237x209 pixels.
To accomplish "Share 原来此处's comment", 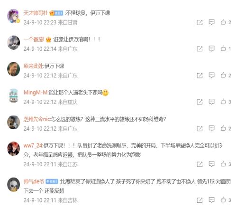I will tap(200, 75).
